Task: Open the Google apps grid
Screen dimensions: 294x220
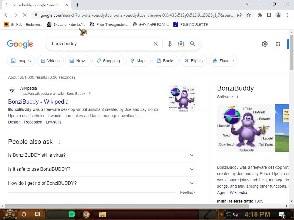Action: click(278, 44)
